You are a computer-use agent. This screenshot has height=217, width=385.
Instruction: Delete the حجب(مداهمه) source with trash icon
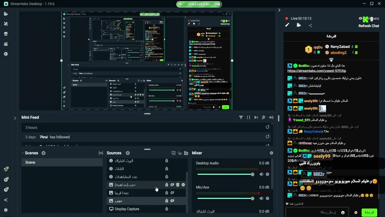[x=178, y=185]
